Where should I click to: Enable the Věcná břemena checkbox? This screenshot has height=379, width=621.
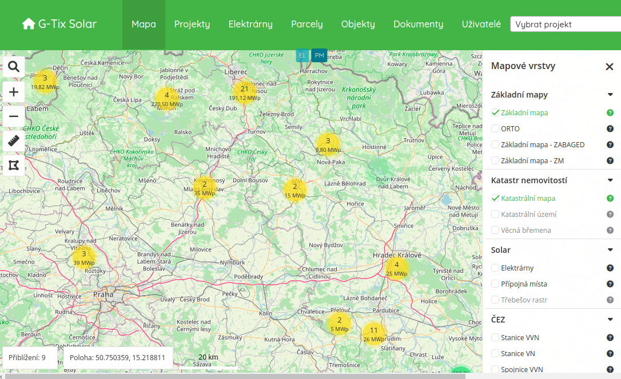click(495, 230)
